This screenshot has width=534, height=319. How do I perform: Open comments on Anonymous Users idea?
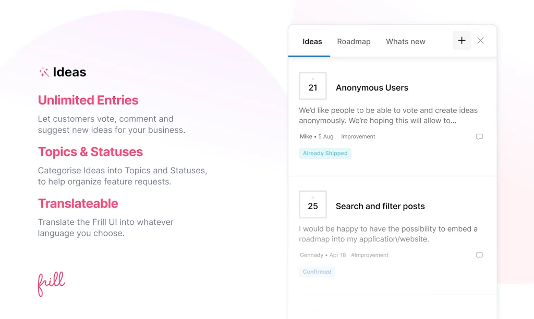tap(479, 137)
